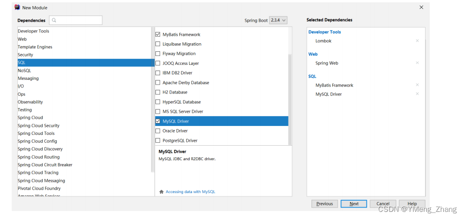Viewport: 464px width, 218px height.
Task: Go back with the Previous button
Action: pyautogui.click(x=325, y=204)
